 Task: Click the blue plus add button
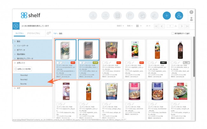pyautogui.click(x=167, y=16)
